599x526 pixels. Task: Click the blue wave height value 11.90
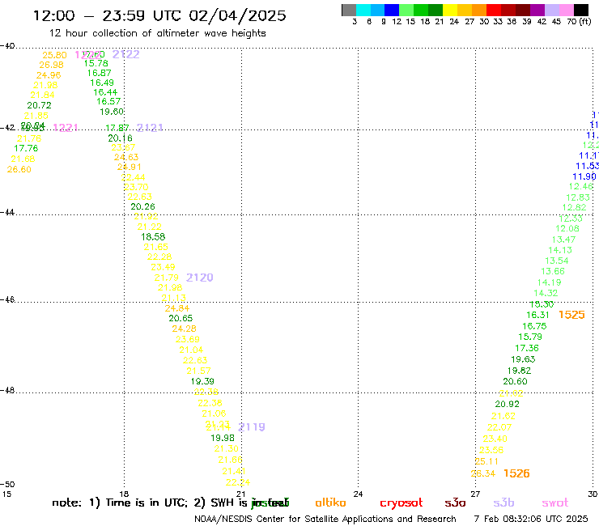[584, 177]
